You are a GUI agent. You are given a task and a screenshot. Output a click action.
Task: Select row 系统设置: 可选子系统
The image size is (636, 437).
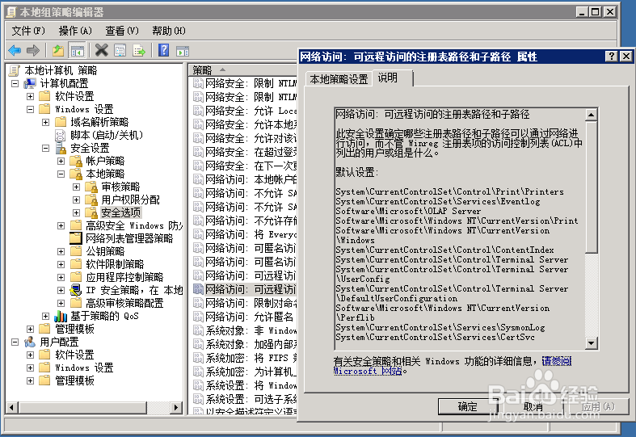(x=245, y=399)
